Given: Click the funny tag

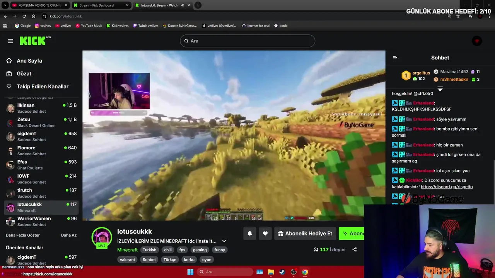Looking at the screenshot, I should (x=220, y=250).
